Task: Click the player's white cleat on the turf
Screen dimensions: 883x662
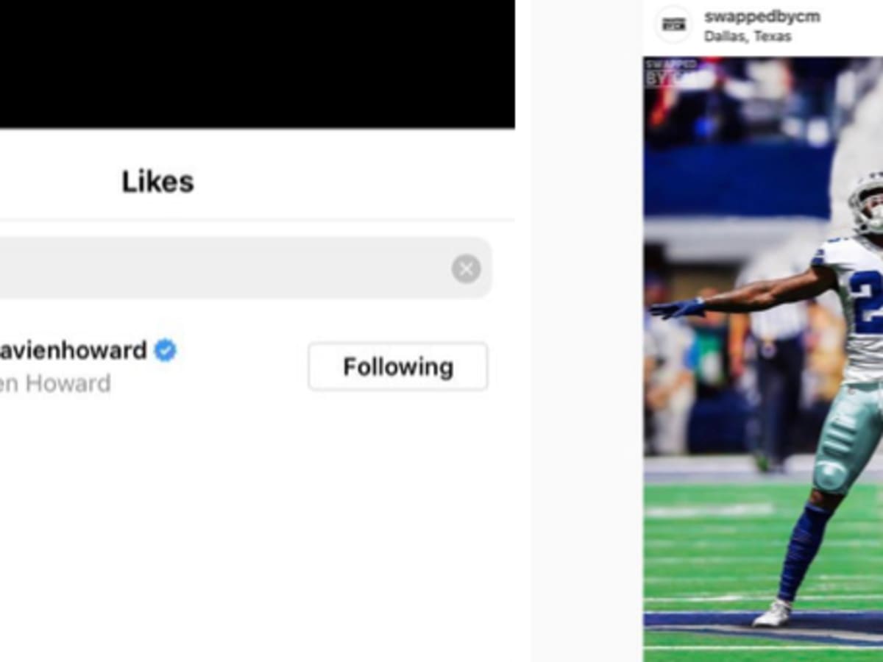Action: click(x=772, y=613)
